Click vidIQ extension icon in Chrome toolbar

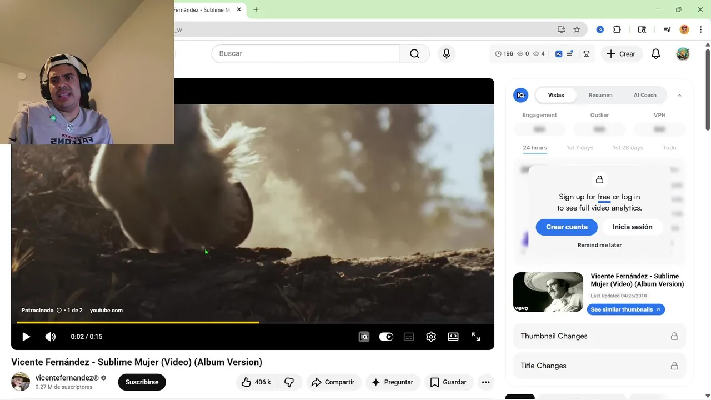600,29
